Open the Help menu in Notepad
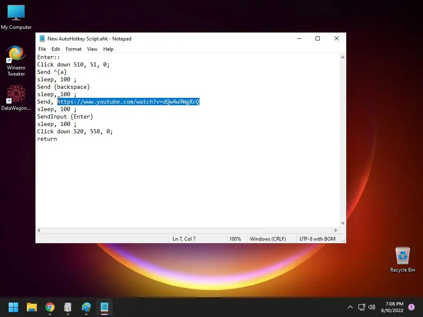Screen dimensions: 423x317 pos(108,49)
